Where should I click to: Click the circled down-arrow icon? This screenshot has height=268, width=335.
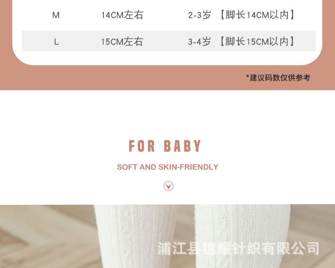168,186
